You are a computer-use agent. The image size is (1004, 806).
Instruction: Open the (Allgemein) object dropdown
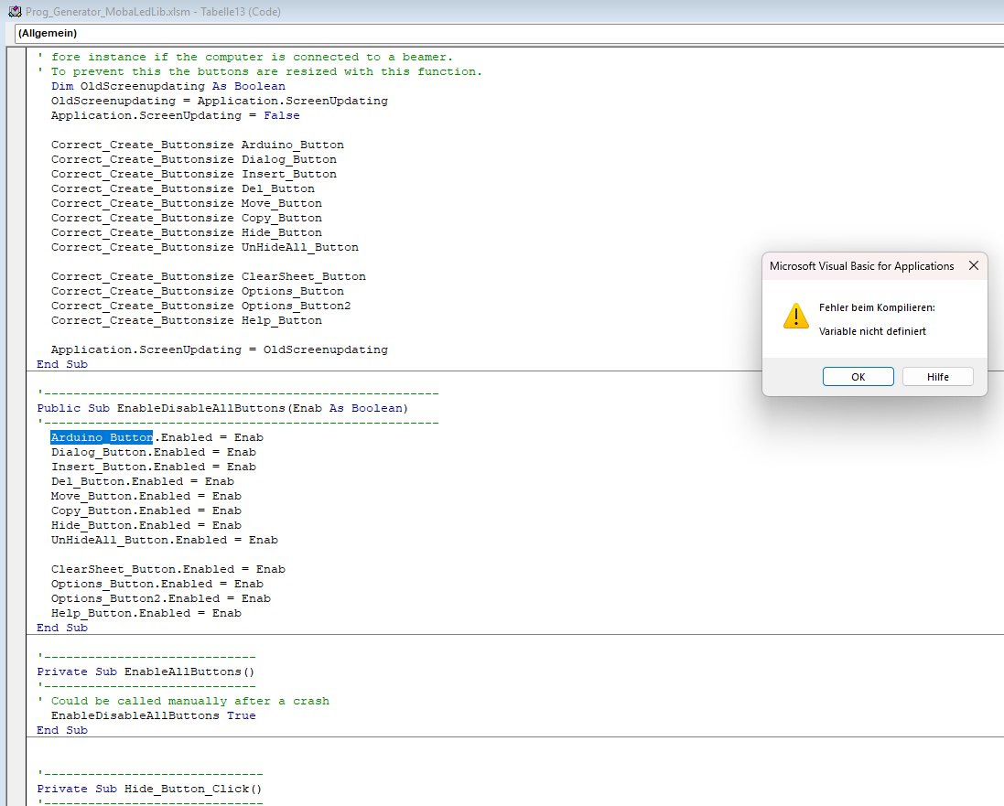[503, 33]
